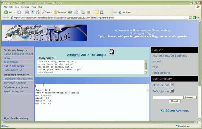202x129 pixels.
Task: Click page vertical scrollbar up arrow
Action: click(200, 22)
